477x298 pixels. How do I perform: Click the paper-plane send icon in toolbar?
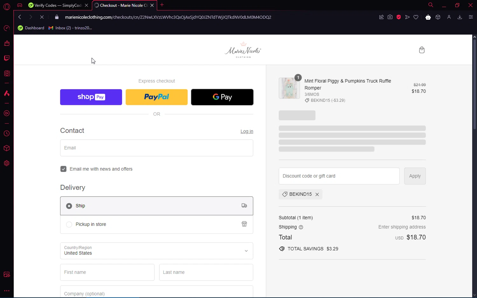[x=407, y=17]
